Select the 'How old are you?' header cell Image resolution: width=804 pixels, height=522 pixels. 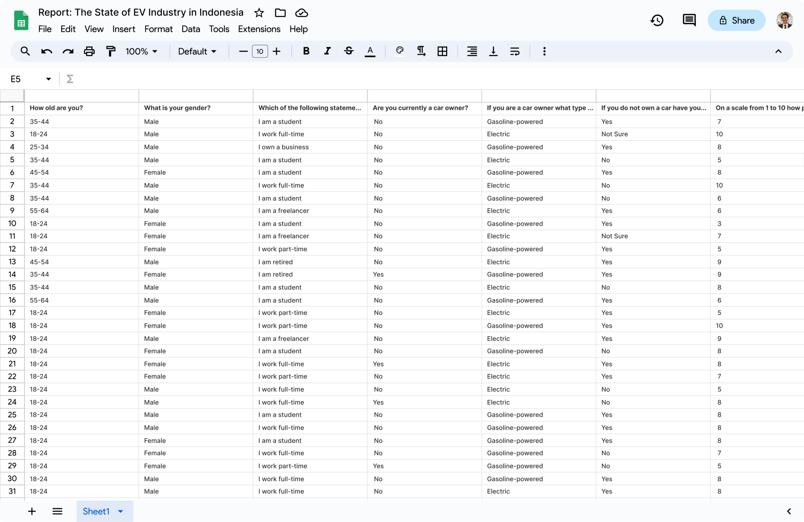(x=81, y=108)
